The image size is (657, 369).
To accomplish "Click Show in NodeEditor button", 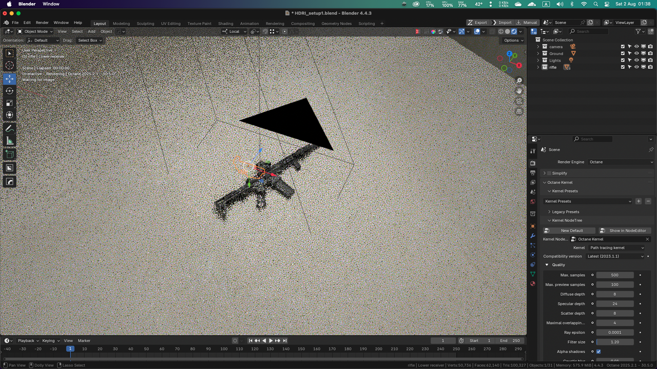I will [626, 231].
